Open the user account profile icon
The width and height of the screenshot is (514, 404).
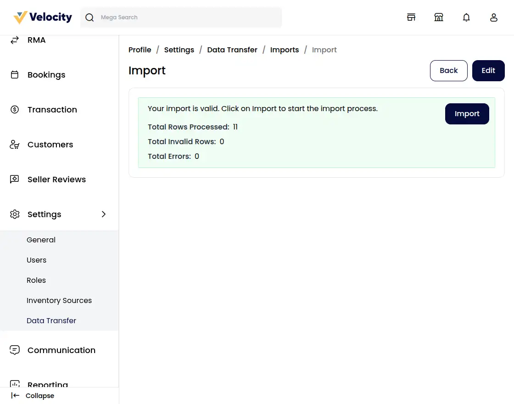(494, 17)
